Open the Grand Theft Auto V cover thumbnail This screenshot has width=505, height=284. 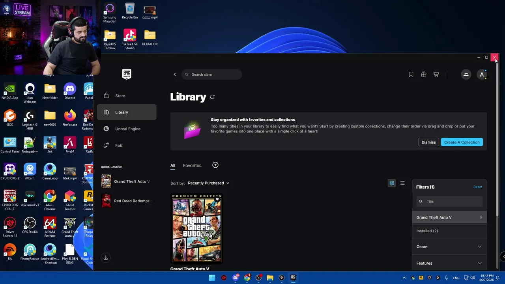coord(197,228)
